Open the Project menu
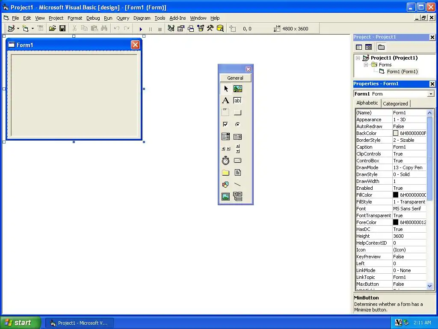The image size is (438, 329). [x=56, y=18]
